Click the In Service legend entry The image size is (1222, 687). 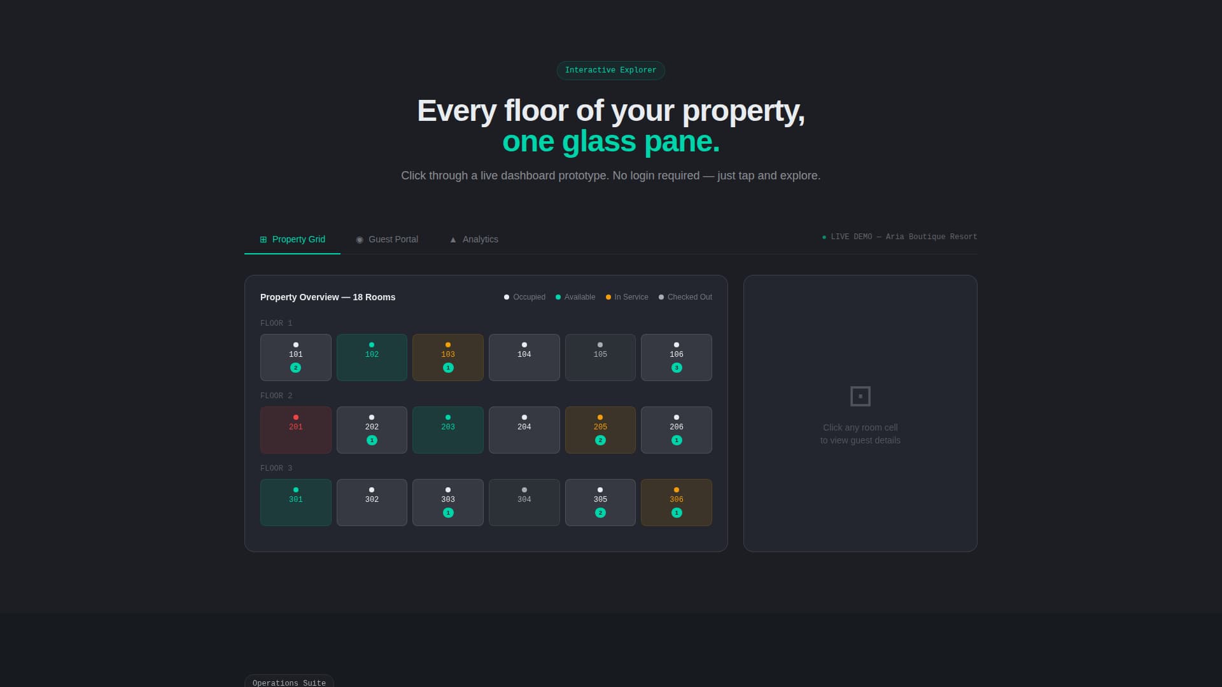click(627, 297)
